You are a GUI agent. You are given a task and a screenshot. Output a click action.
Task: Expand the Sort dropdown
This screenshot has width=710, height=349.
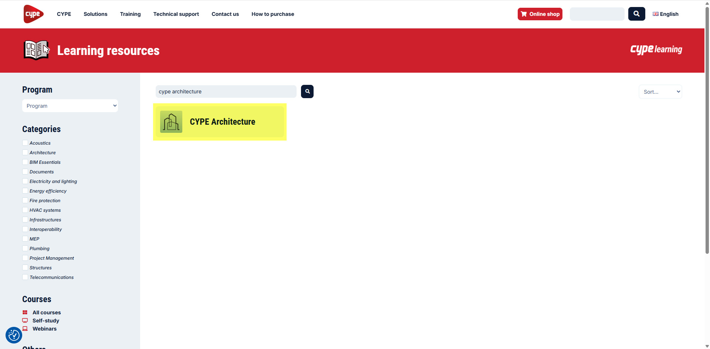coord(660,92)
